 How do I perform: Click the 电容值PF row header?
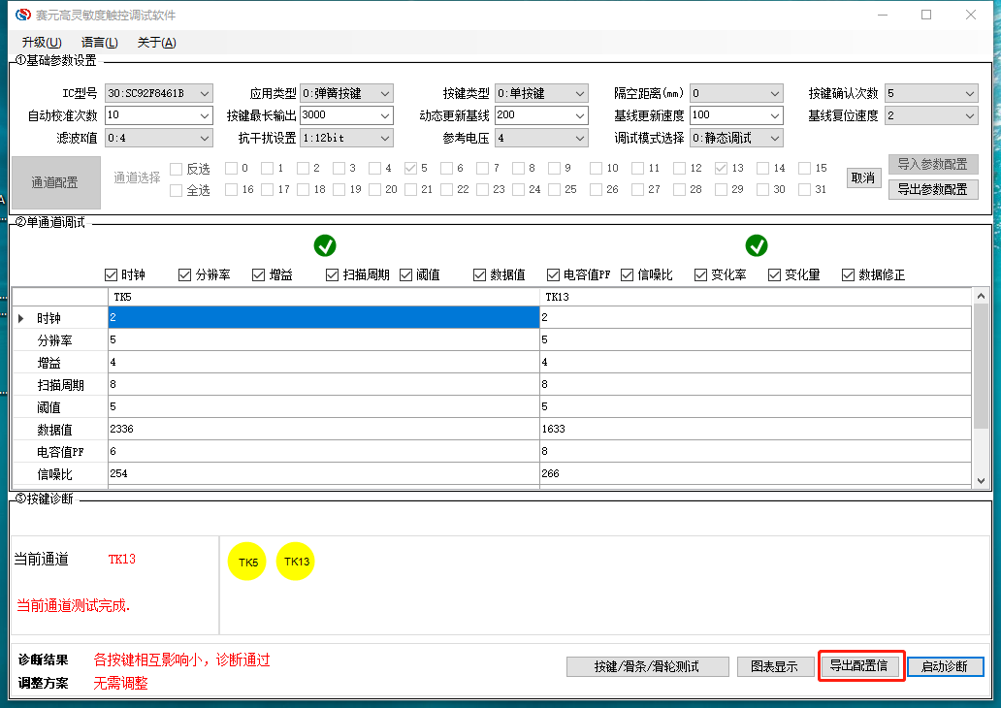click(x=60, y=452)
